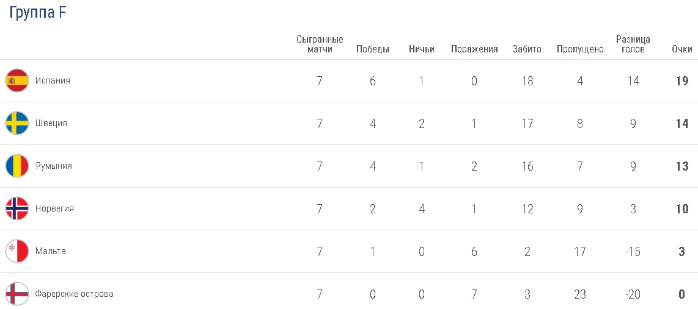Click the Sweden flag icon
The image size is (698, 309).
pyautogui.click(x=17, y=123)
